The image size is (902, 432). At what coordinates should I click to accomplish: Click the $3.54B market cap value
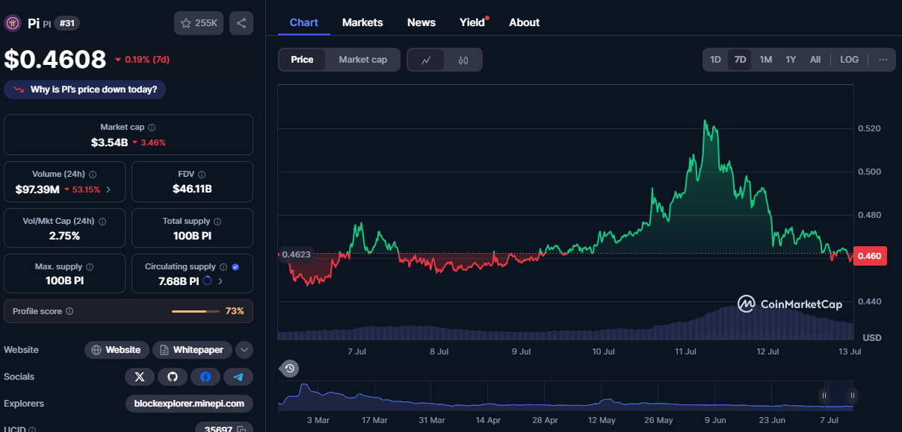click(110, 142)
